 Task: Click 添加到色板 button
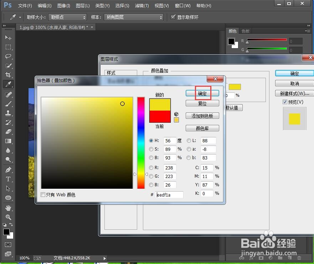coord(202,116)
